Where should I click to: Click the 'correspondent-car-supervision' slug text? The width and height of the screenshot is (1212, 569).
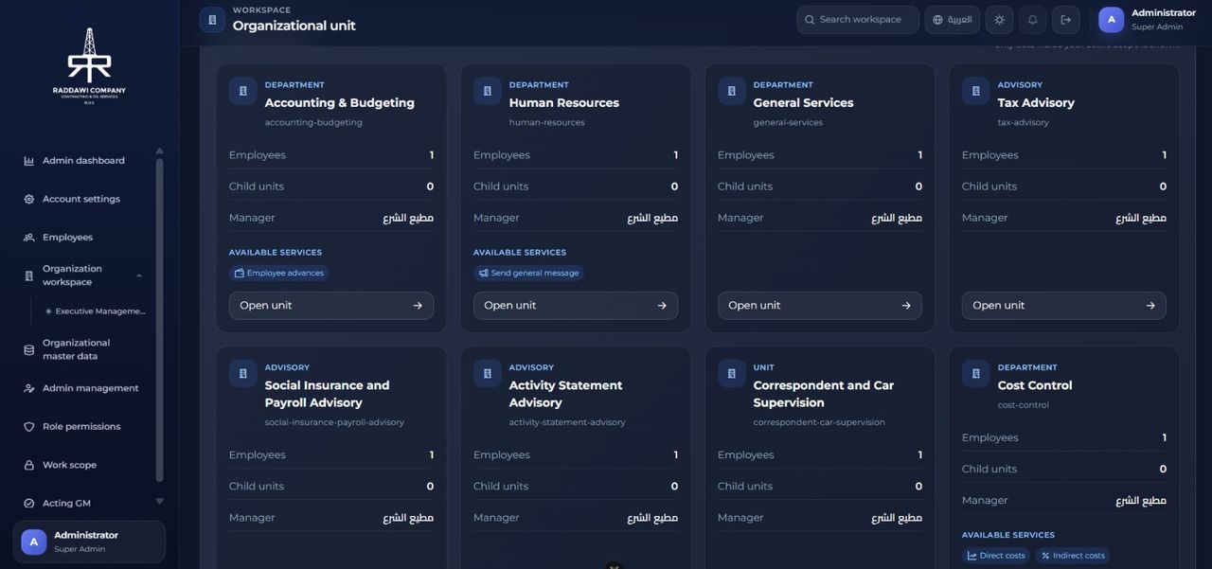tap(819, 422)
